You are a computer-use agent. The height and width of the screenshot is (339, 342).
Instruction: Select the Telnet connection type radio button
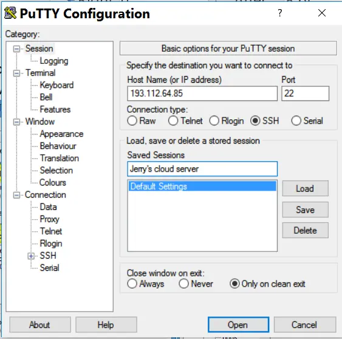tap(173, 121)
